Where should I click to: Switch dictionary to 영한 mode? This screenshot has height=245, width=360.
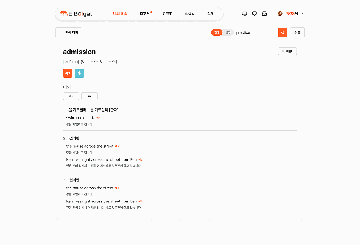tap(228, 32)
